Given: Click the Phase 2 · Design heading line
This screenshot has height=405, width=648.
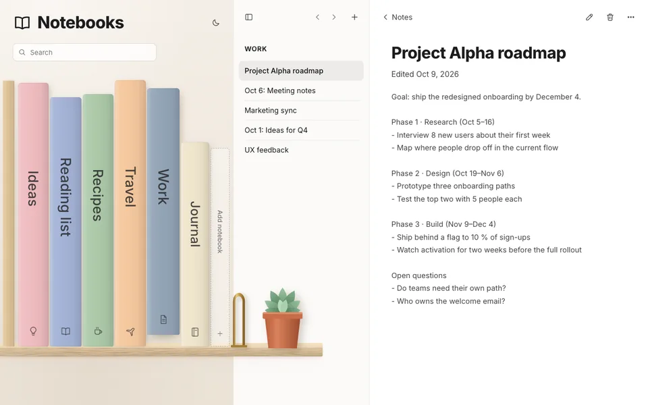Looking at the screenshot, I should tap(448, 173).
